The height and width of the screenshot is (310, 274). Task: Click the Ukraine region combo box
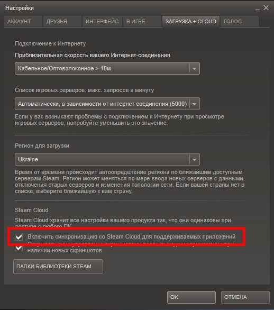(107, 159)
